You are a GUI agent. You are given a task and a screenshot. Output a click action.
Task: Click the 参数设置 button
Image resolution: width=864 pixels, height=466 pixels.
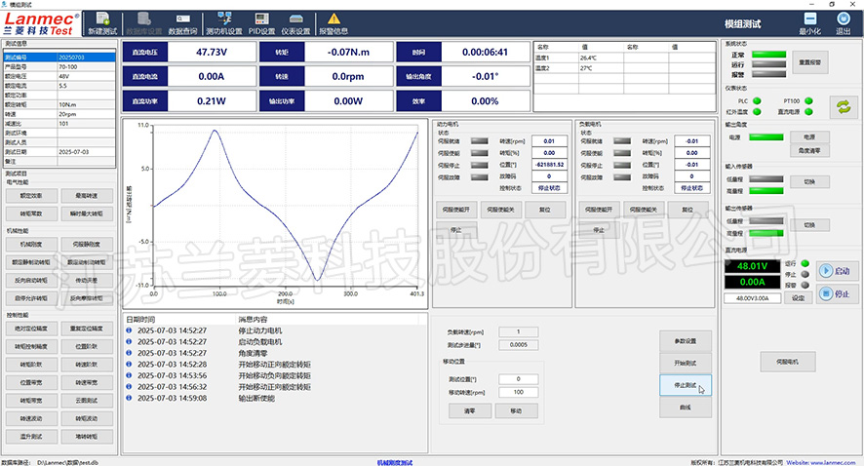686,341
